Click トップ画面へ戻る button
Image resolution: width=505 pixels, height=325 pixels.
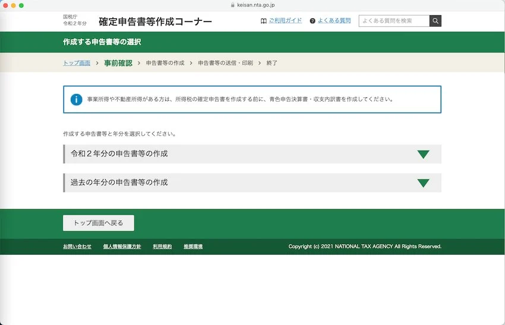pos(99,223)
